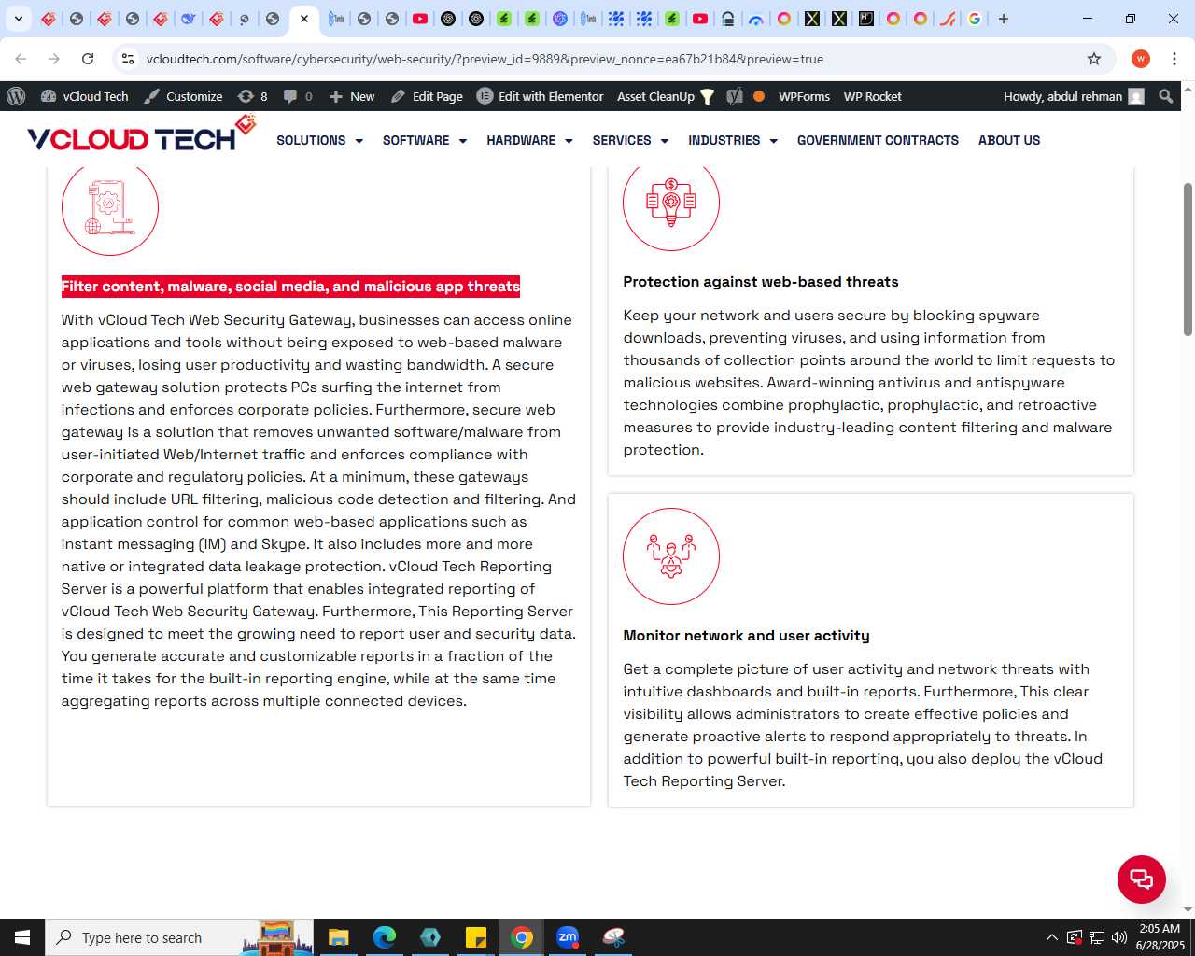The image size is (1195, 956).
Task: Open the Asset CleanUp menu
Action: pos(666,96)
